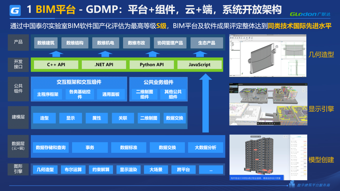
Task: Click the 数据层 (云+端) row label
Action: (x=18, y=146)
